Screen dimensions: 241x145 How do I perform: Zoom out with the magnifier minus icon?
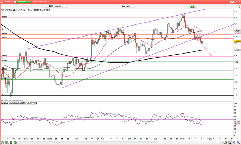[x=234, y=143]
